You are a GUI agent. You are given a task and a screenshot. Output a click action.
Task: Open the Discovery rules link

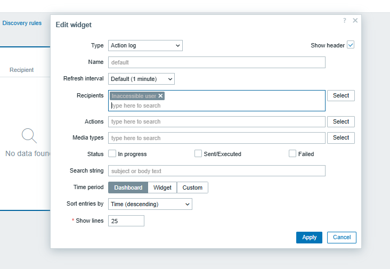coord(22,23)
